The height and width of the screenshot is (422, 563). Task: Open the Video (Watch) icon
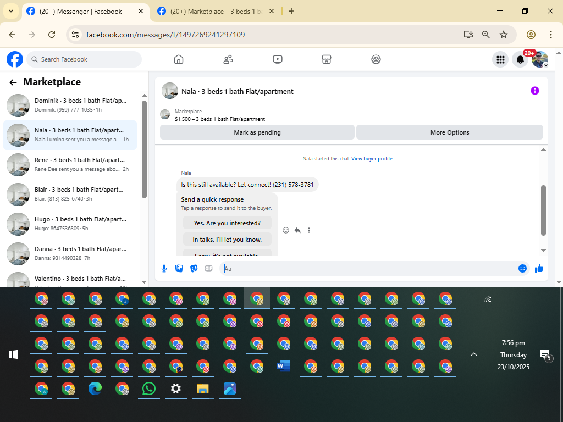(x=278, y=59)
